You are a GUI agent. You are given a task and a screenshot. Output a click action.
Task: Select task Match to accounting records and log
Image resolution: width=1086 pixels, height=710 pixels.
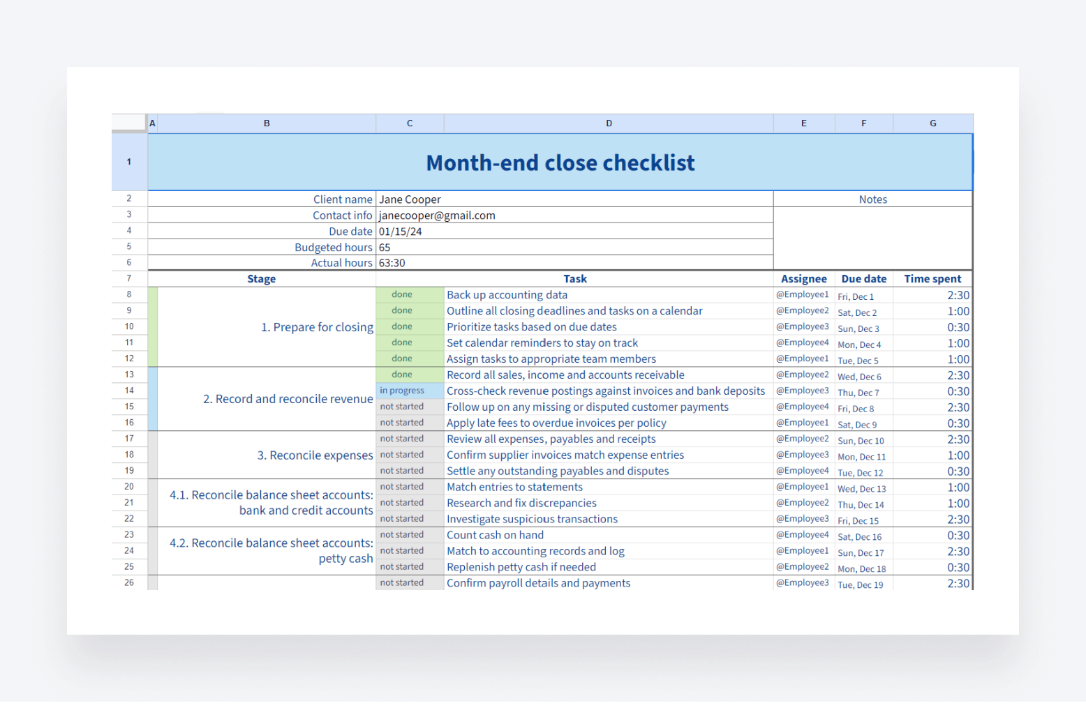609,551
